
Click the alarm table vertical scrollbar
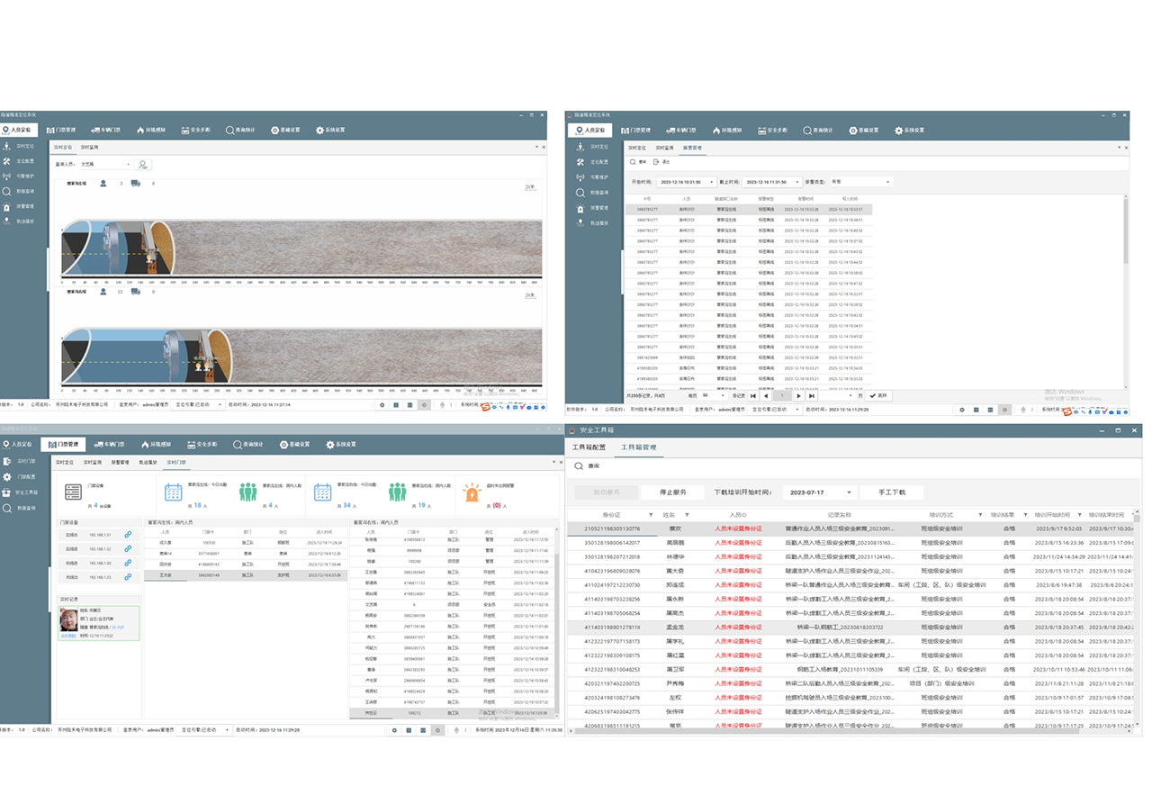click(1127, 234)
